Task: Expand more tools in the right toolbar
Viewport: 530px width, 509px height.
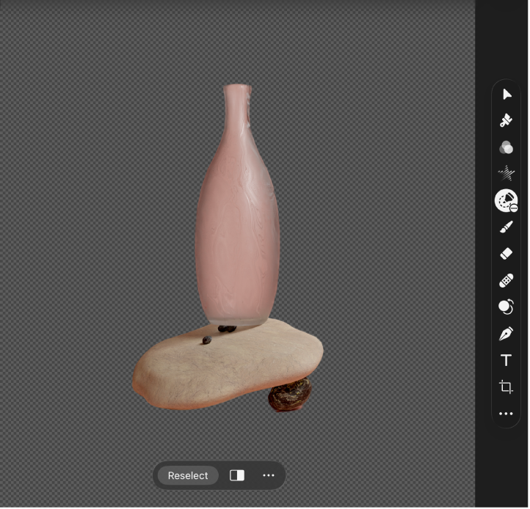Action: 506,414
